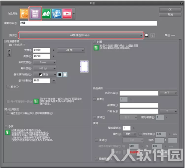Click the page layout preview thumbnail
Viewport: 185px width, 168px height.
pyautogui.click(x=84, y=66)
